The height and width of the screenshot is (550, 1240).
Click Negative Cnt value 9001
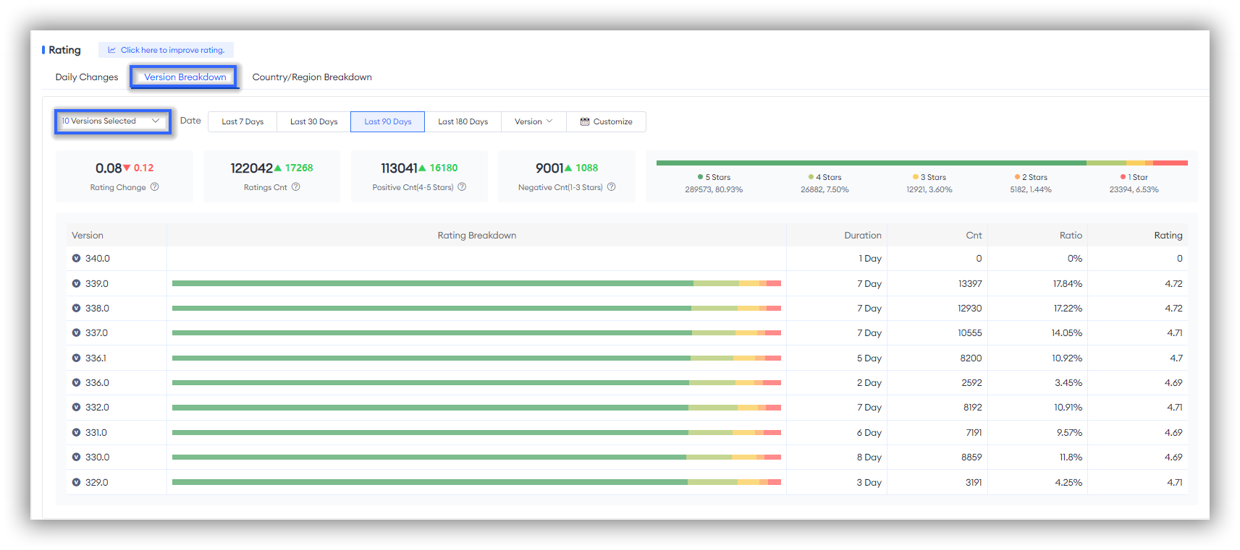549,168
